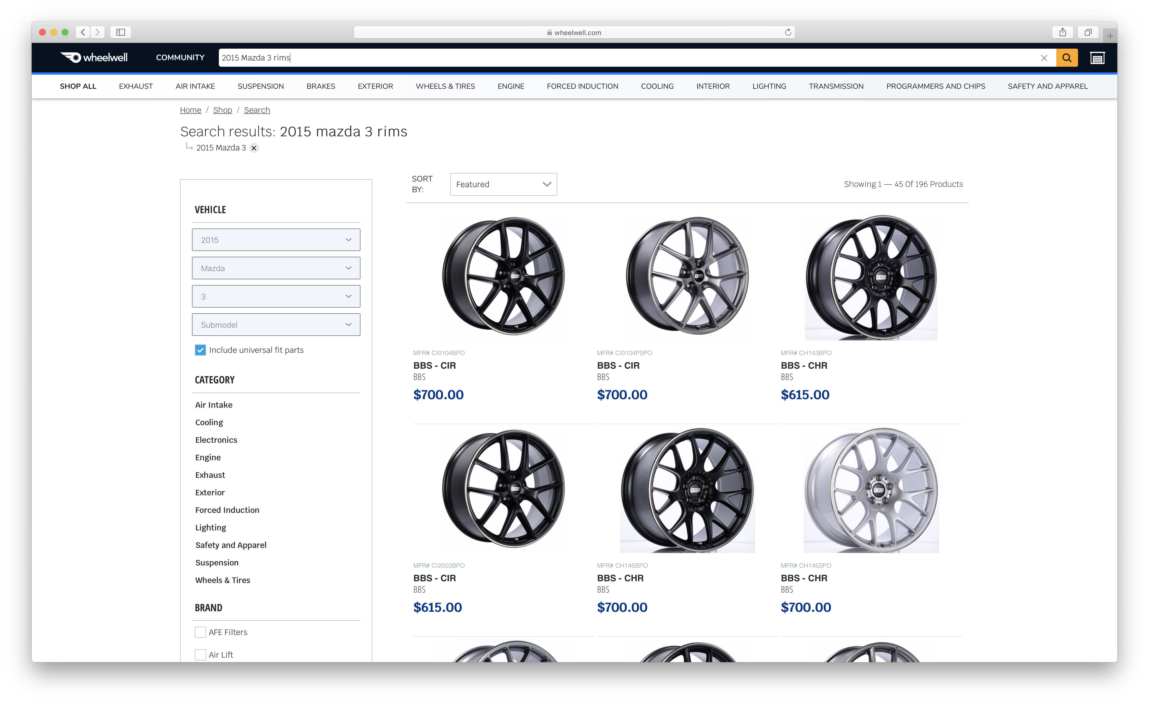Open the shopping cart icon in header
1149x704 pixels.
[1097, 58]
